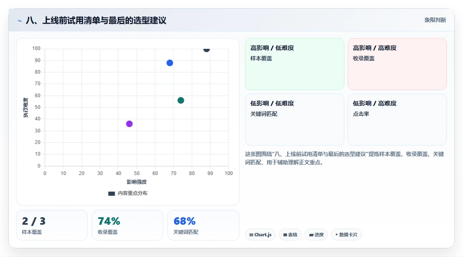This screenshot has height=257, width=463.
Task: Open the 低影响 / 低难度 quadrant card
Action: (294, 120)
